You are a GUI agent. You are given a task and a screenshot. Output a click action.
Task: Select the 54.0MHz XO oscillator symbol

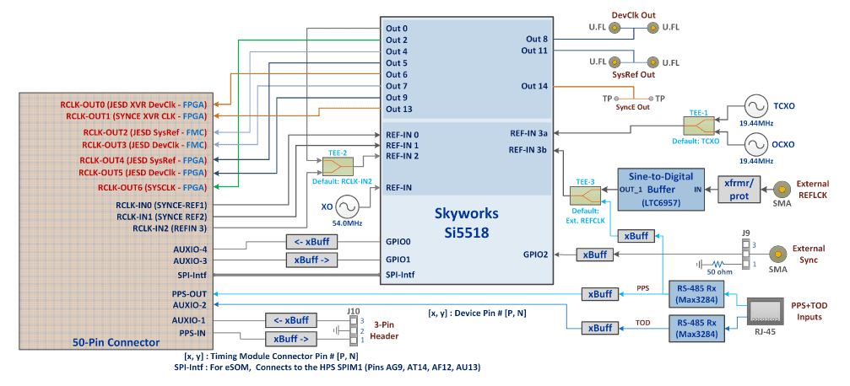point(346,207)
